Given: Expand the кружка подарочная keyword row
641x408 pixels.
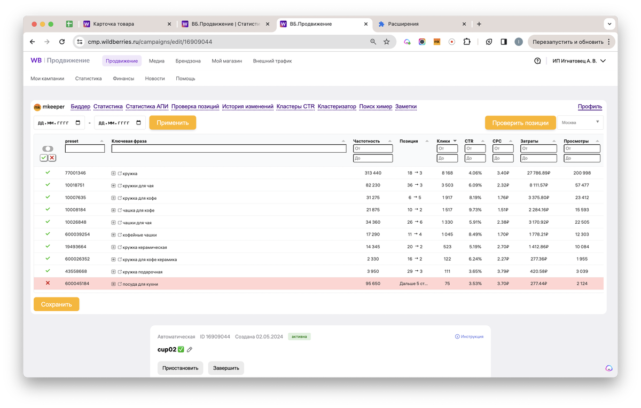Looking at the screenshot, I should [x=113, y=272].
